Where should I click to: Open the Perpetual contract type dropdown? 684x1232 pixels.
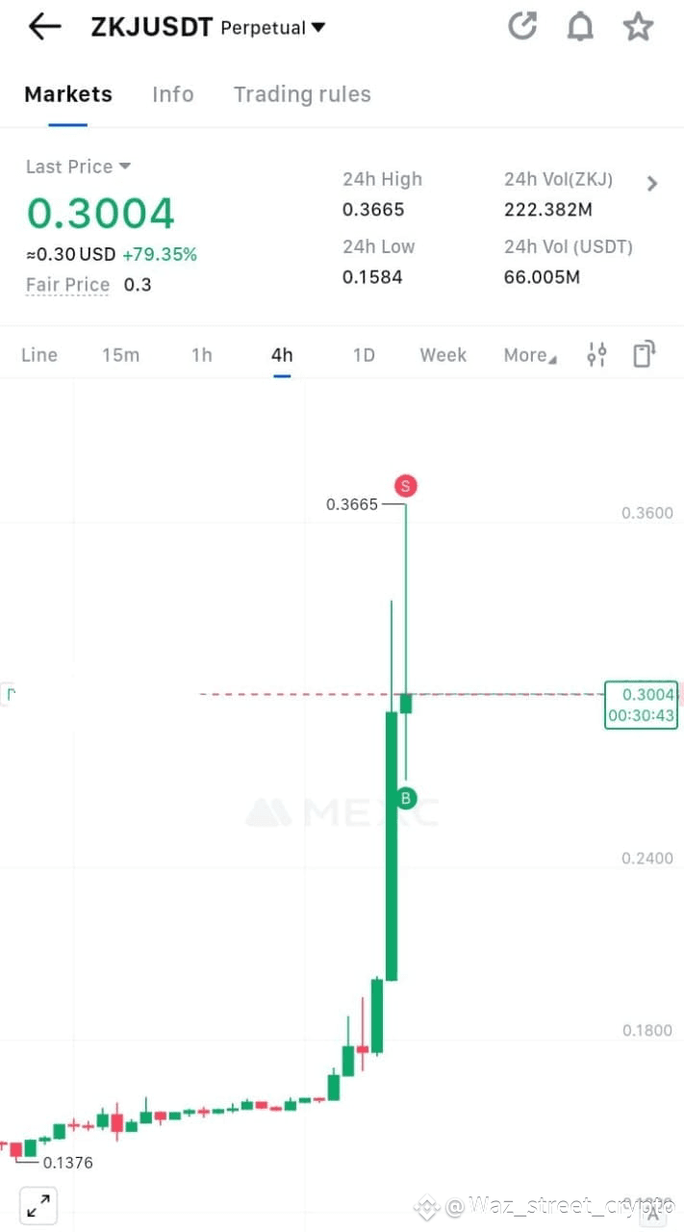pyautogui.click(x=273, y=28)
